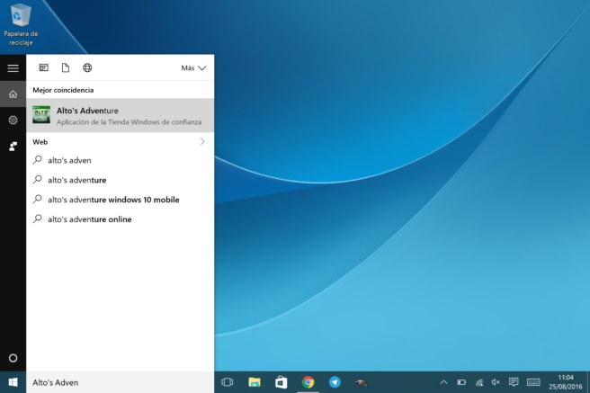The height and width of the screenshot is (393, 590).
Task: Click the Show desktop strip by the clock
Action: click(x=588, y=382)
